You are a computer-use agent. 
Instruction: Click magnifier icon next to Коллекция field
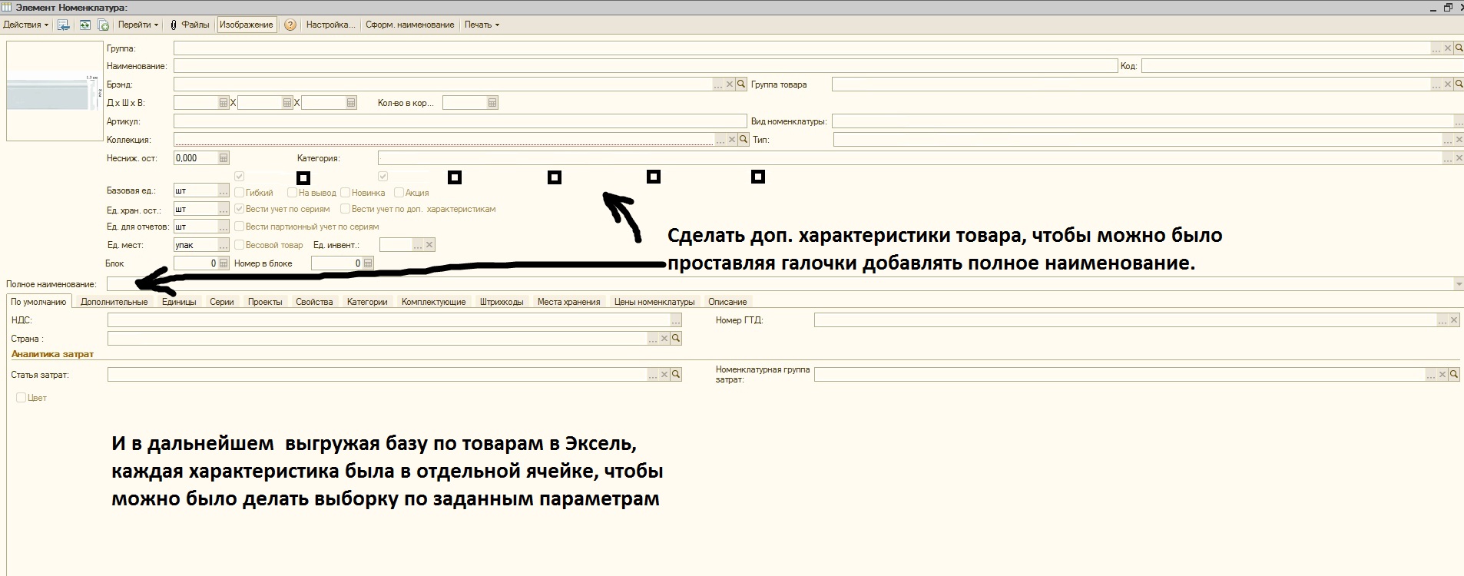pyautogui.click(x=744, y=140)
